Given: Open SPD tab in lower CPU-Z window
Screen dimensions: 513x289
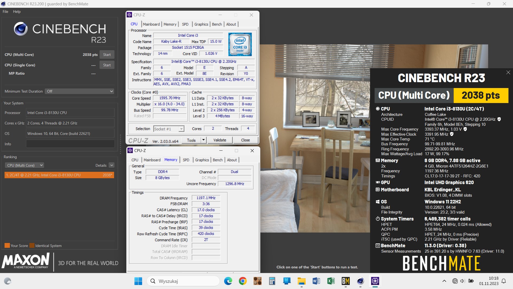Looking at the screenshot, I should 186,160.
